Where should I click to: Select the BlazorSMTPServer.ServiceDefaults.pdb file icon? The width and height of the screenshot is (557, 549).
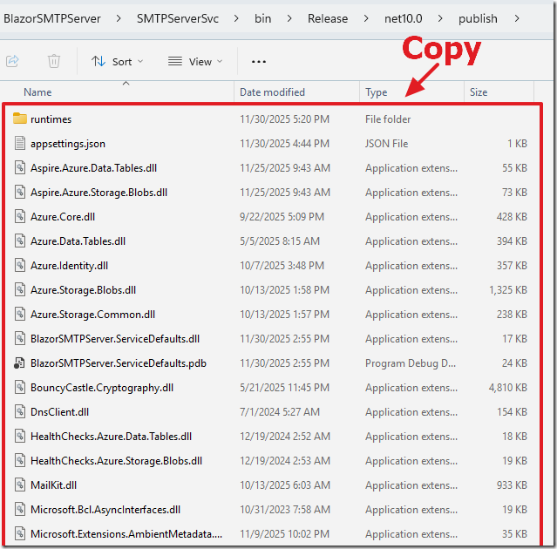pos(20,363)
